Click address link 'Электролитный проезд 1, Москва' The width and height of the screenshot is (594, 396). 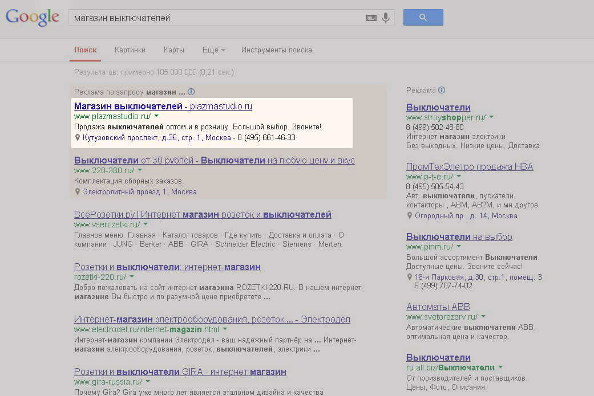pos(140,192)
